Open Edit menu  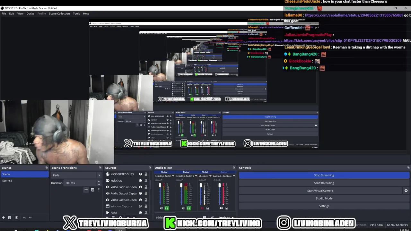tap(12, 13)
